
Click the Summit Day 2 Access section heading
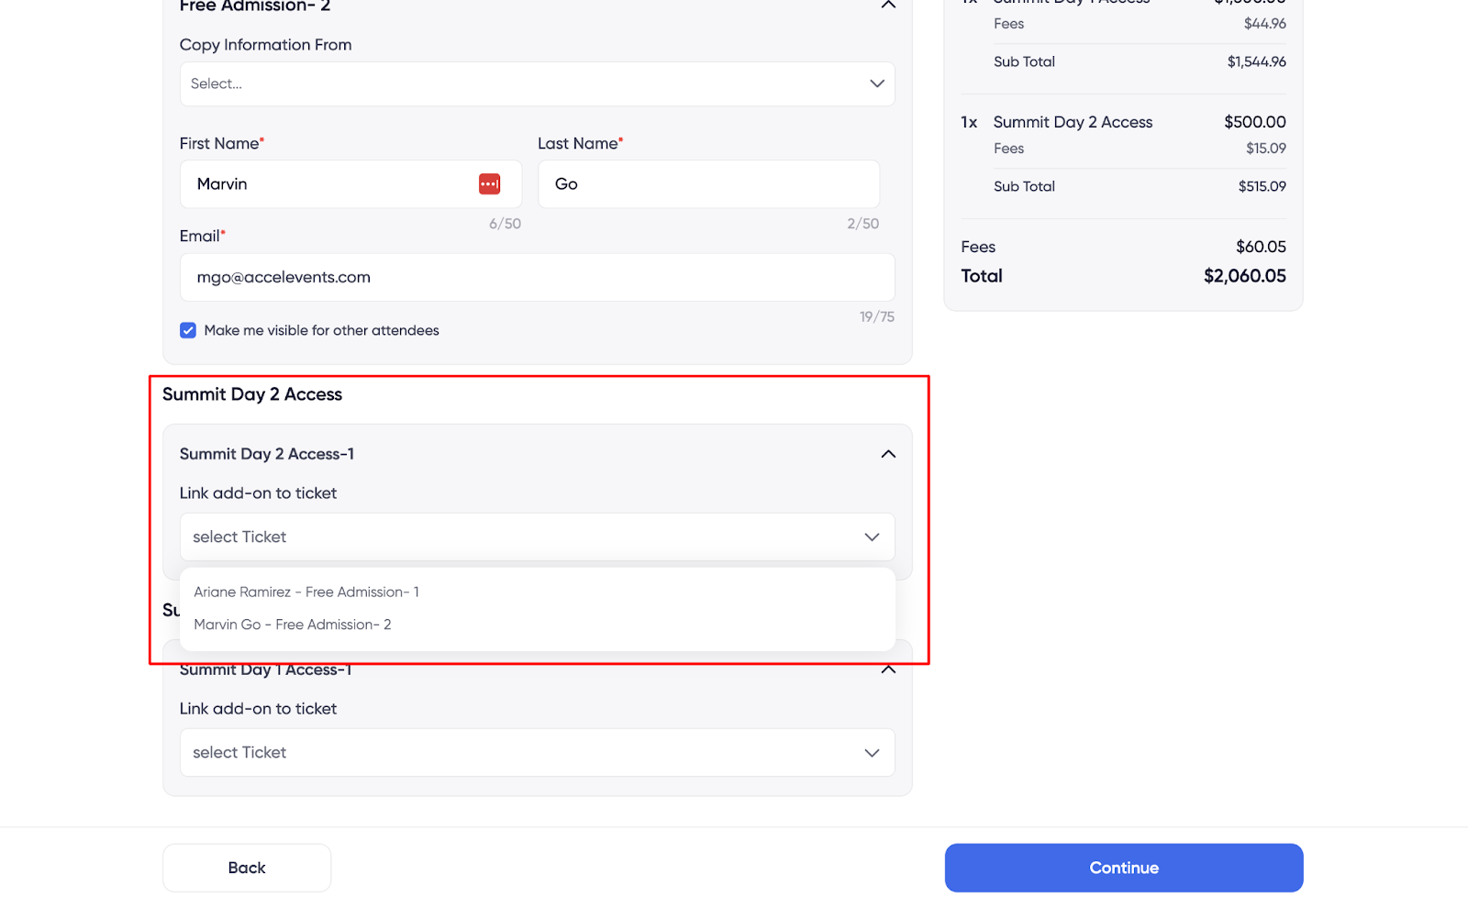coord(252,394)
